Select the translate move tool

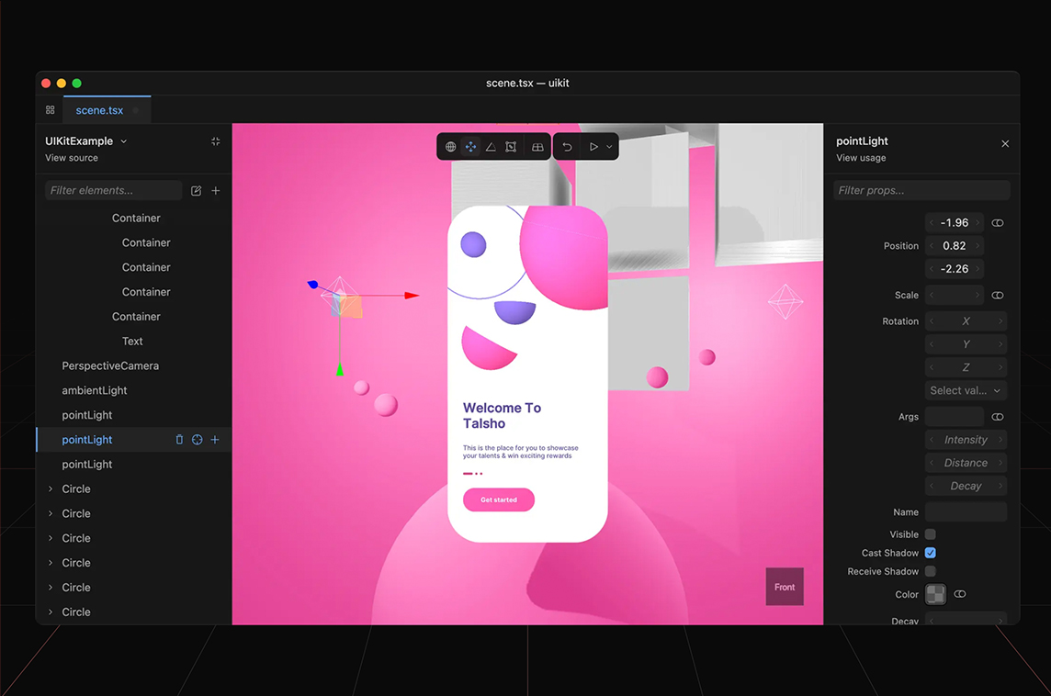470,147
